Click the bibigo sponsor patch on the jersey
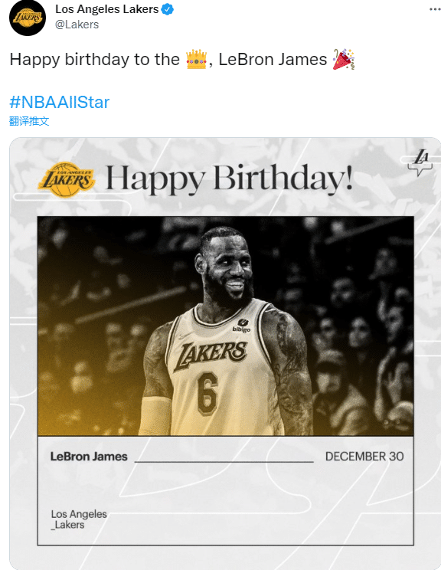This screenshot has width=441, height=570. pyautogui.click(x=242, y=326)
